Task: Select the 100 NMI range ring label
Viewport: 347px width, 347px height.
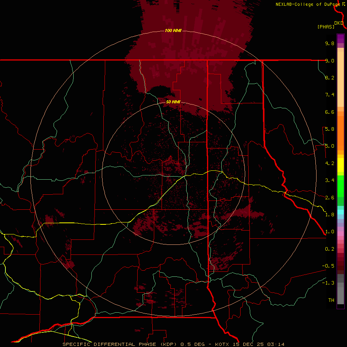Action: pos(173,30)
